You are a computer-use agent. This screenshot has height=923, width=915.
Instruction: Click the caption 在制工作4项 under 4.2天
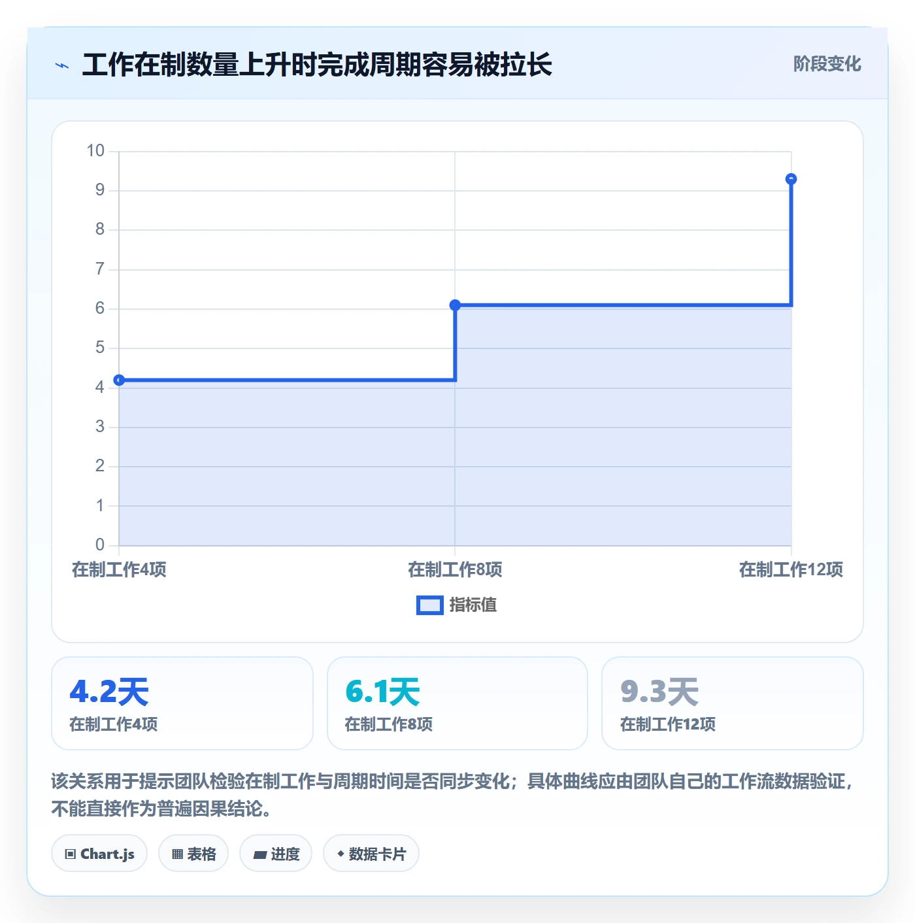(x=114, y=724)
